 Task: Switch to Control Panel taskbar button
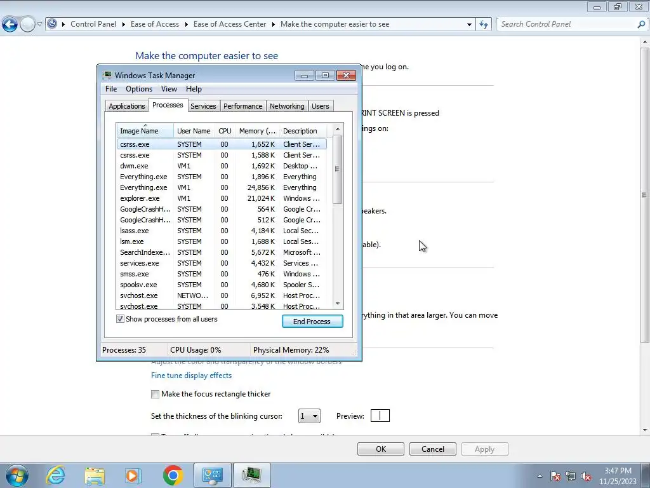pos(212,475)
